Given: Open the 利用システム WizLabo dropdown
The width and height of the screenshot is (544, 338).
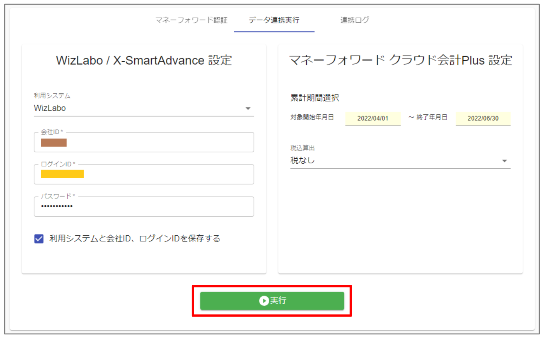Looking at the screenshot, I should (x=144, y=108).
